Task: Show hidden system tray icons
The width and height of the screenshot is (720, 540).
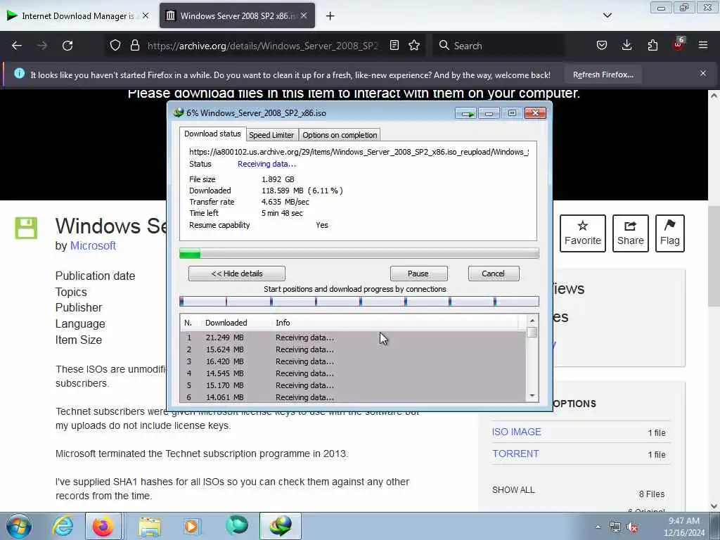Action: point(598,527)
